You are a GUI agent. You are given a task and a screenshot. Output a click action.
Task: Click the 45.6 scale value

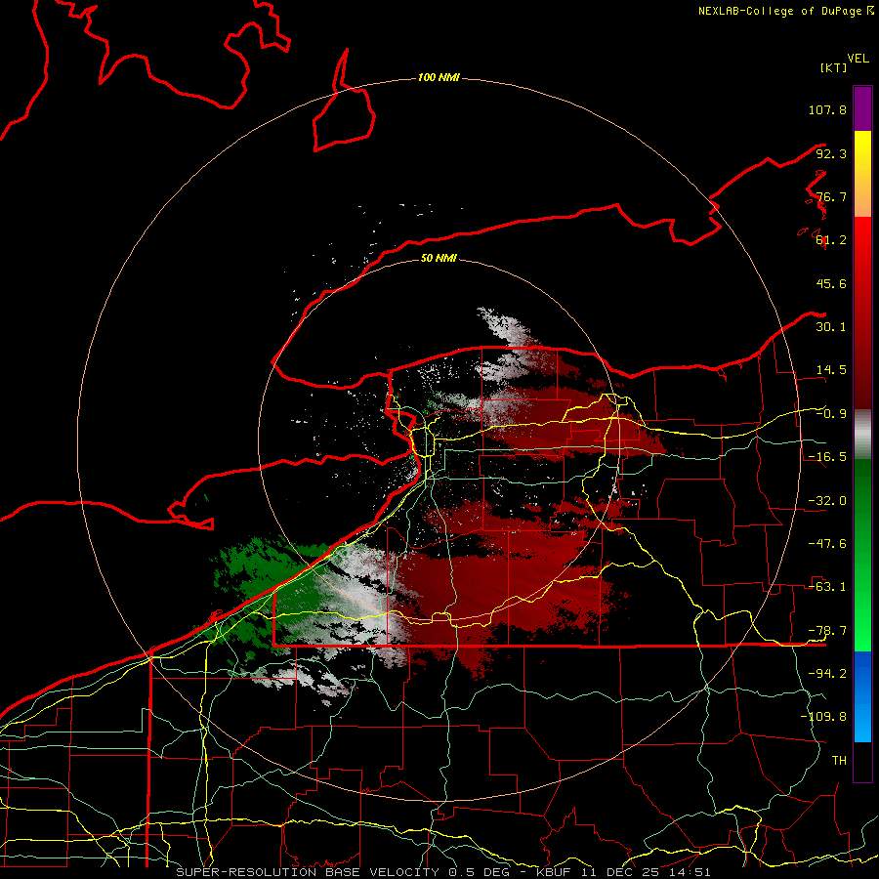coord(831,283)
